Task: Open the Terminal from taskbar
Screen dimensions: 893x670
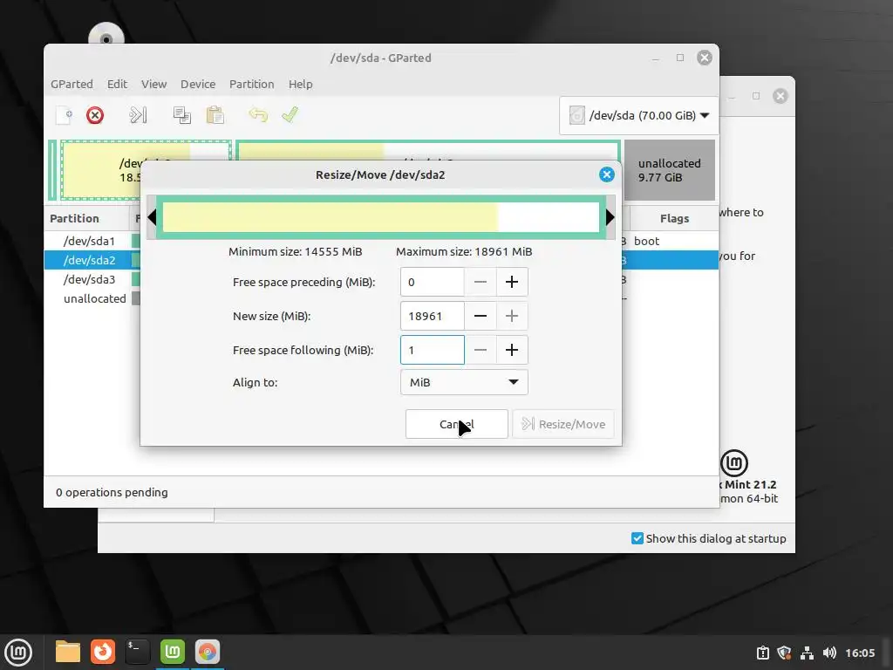Action: pos(137,652)
